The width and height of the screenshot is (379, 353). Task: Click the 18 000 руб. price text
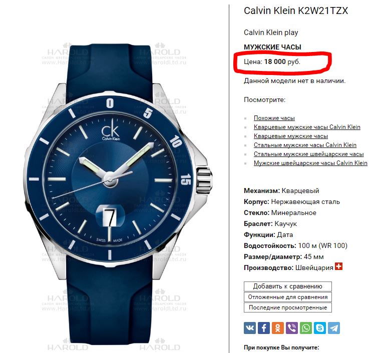[282, 62]
